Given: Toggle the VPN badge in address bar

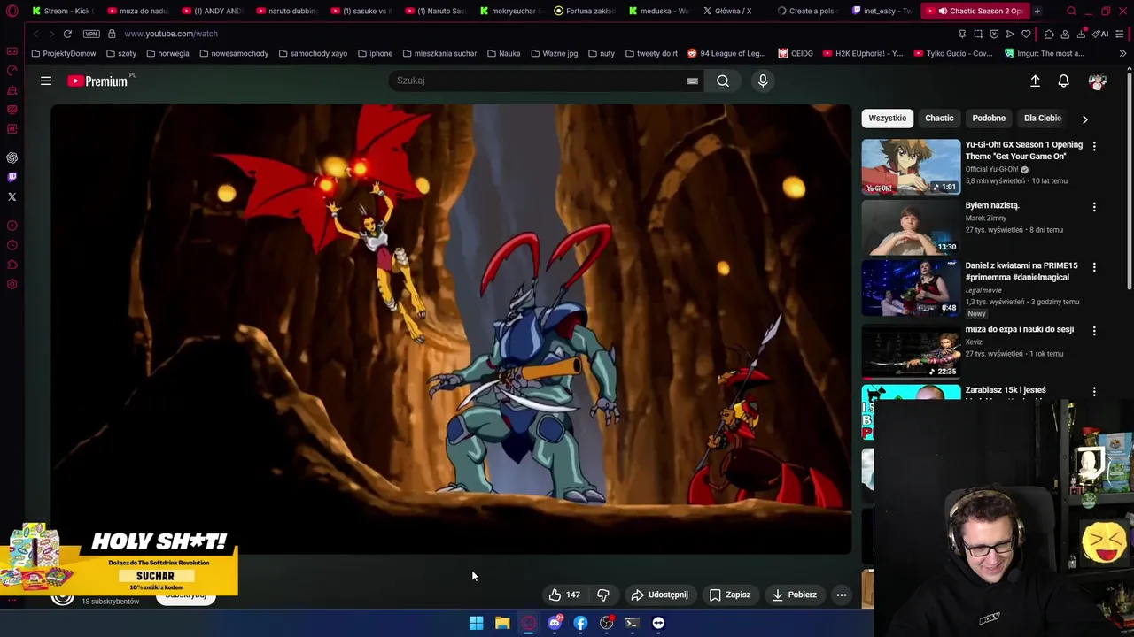Looking at the screenshot, I should pos(91,34).
